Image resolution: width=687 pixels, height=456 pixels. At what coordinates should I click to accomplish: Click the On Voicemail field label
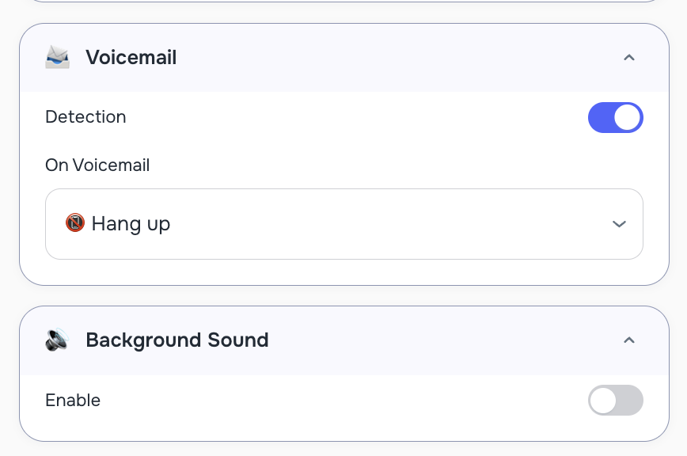click(97, 165)
